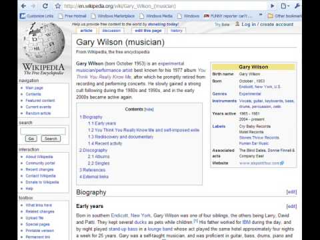Open Stones Throw Records label link
320x240 pixels.
(259, 137)
